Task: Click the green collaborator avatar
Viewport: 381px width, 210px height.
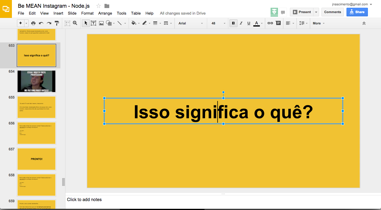Action: point(274,12)
